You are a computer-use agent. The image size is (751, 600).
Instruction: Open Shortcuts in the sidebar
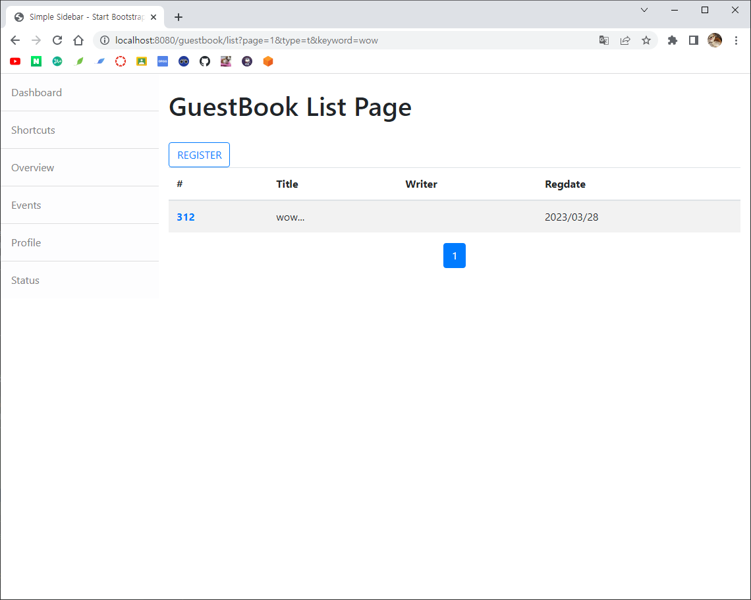[80, 130]
